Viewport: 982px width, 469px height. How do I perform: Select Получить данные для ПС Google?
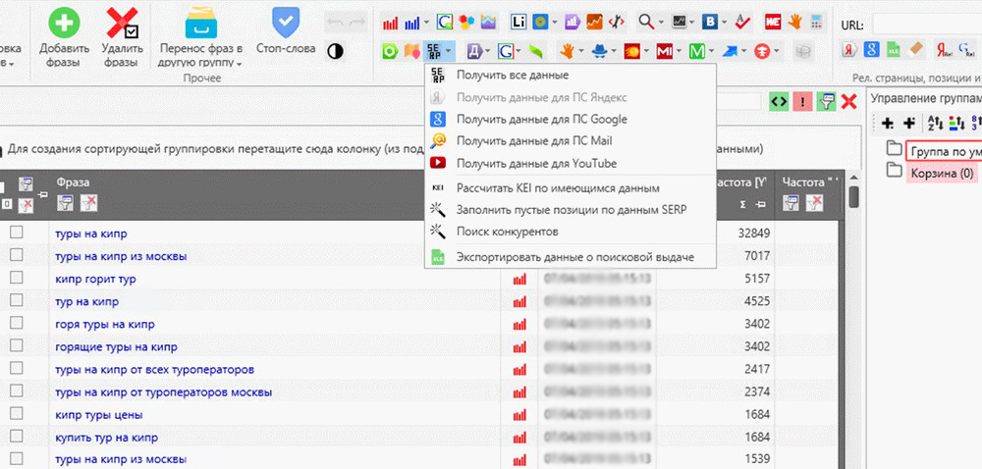(541, 119)
